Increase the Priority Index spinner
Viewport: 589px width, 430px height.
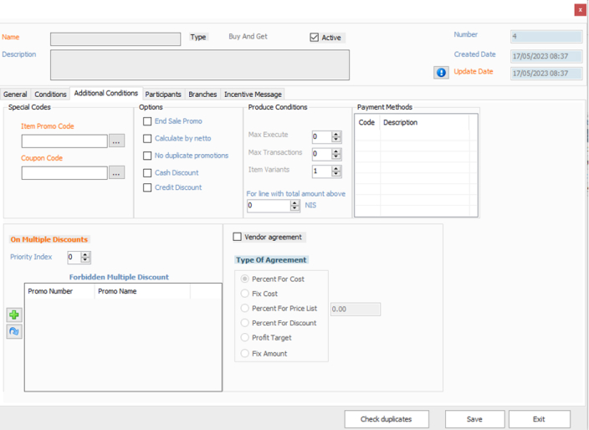(x=85, y=254)
